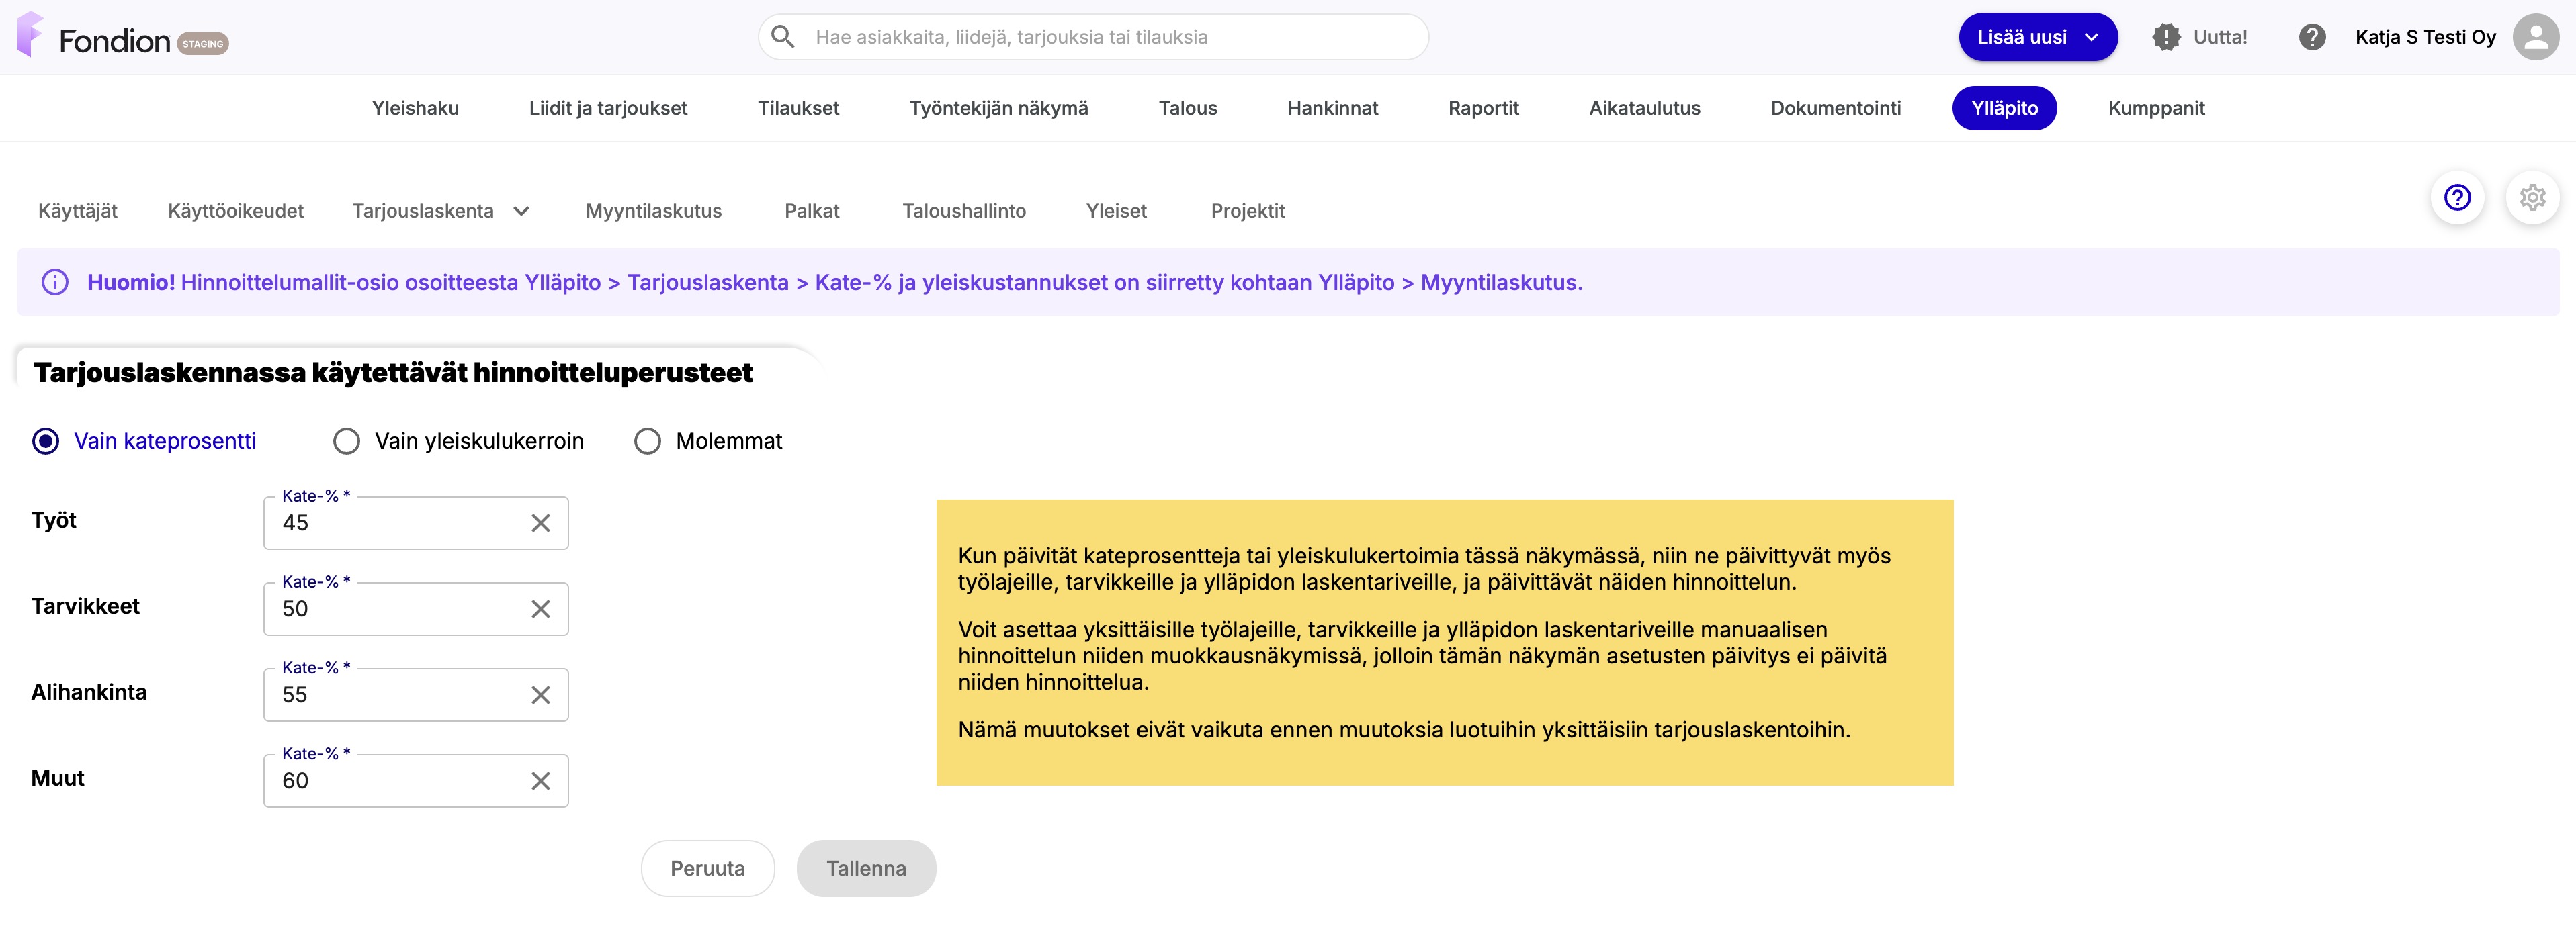Image resolution: width=2576 pixels, height=932 pixels.
Task: Clear the Työt Kate-% field
Action: pos(540,524)
